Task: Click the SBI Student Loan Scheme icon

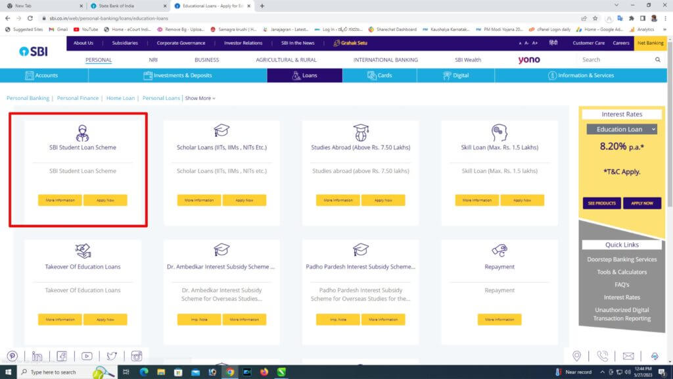Action: [x=82, y=133]
